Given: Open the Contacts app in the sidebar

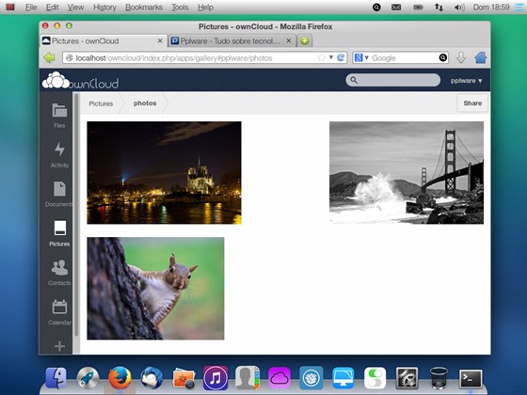Looking at the screenshot, I should tap(59, 273).
